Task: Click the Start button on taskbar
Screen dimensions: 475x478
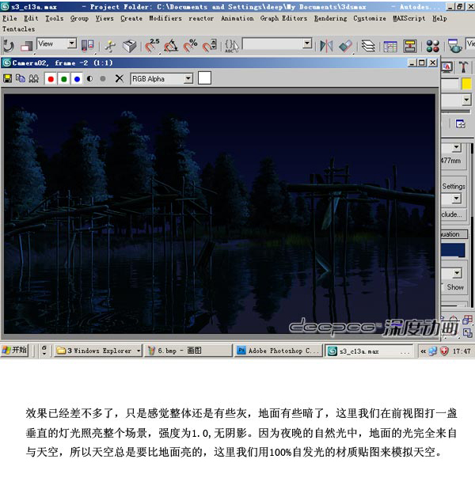Action: coord(14,350)
